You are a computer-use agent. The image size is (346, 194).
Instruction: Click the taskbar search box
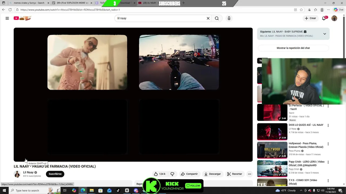click(35, 190)
